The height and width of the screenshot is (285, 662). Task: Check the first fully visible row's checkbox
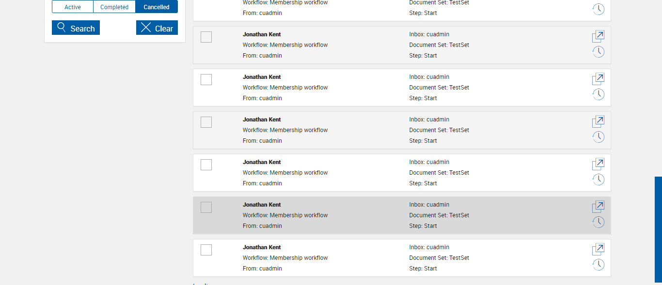206,37
